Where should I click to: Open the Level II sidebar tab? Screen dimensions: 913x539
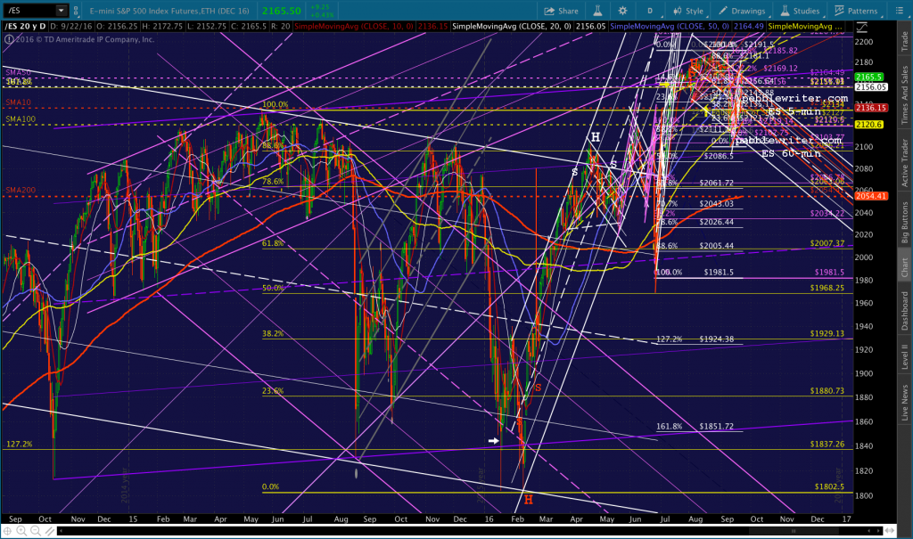click(905, 357)
